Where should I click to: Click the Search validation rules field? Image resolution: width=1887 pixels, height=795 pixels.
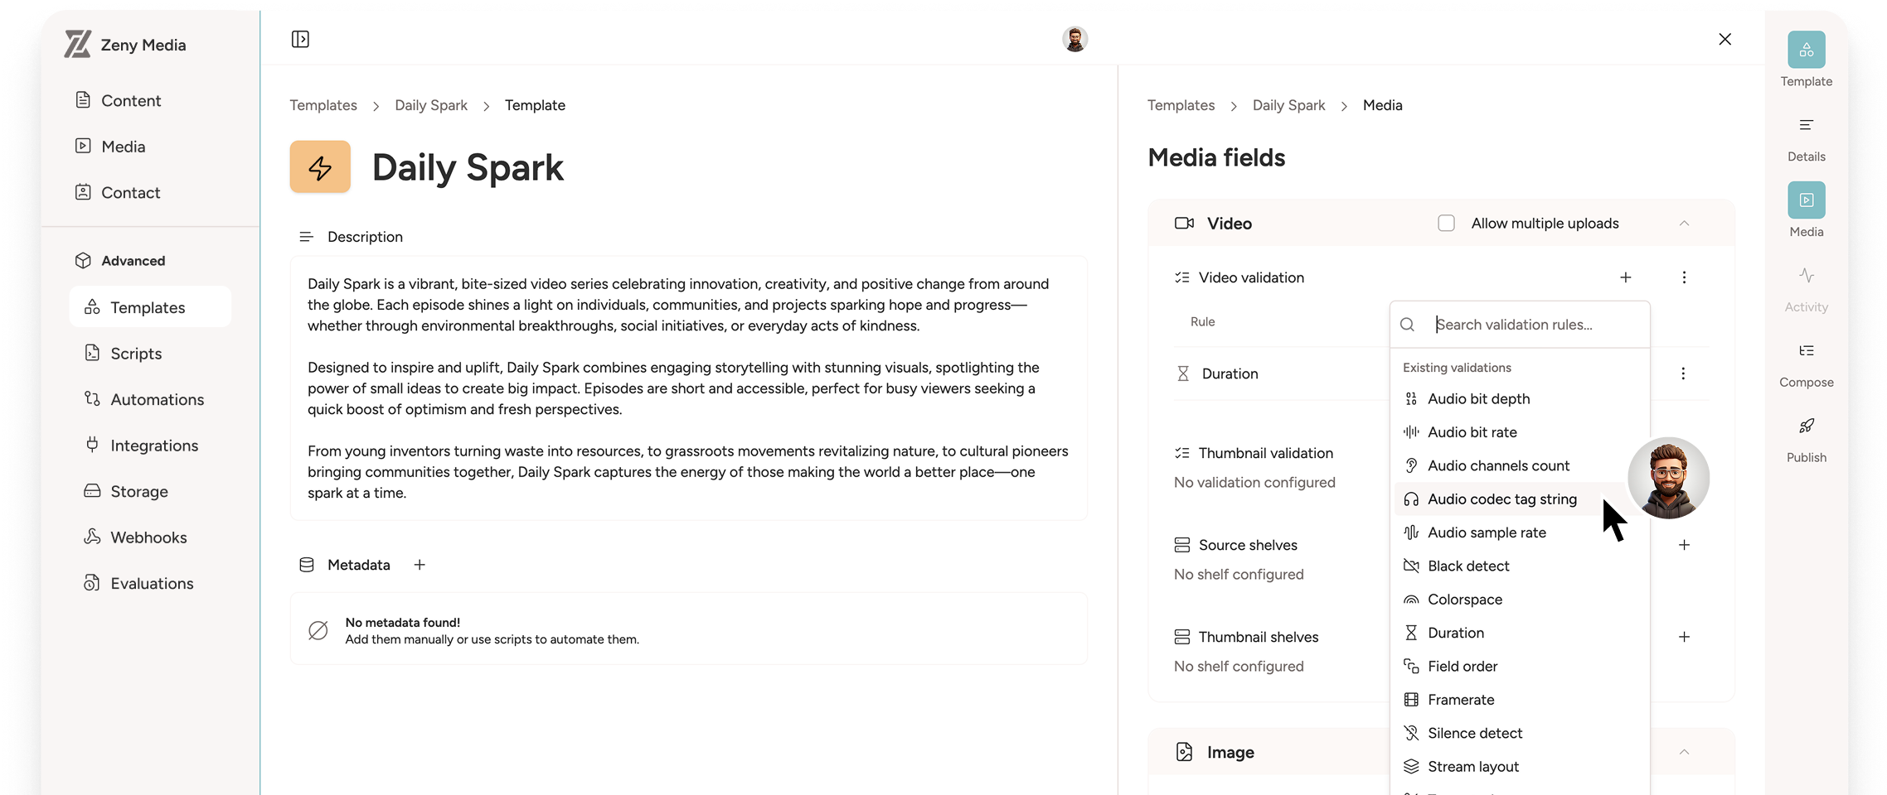(x=1534, y=325)
